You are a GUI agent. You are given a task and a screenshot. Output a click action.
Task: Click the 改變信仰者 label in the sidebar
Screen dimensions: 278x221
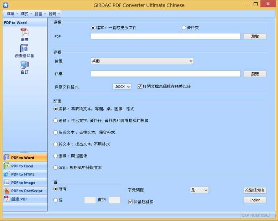pos(25,56)
